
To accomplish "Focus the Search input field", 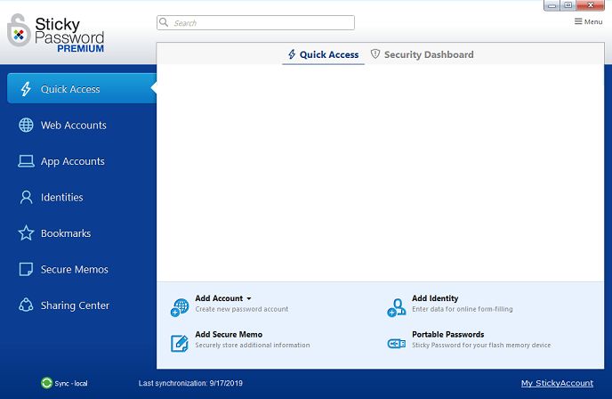I will (255, 22).
